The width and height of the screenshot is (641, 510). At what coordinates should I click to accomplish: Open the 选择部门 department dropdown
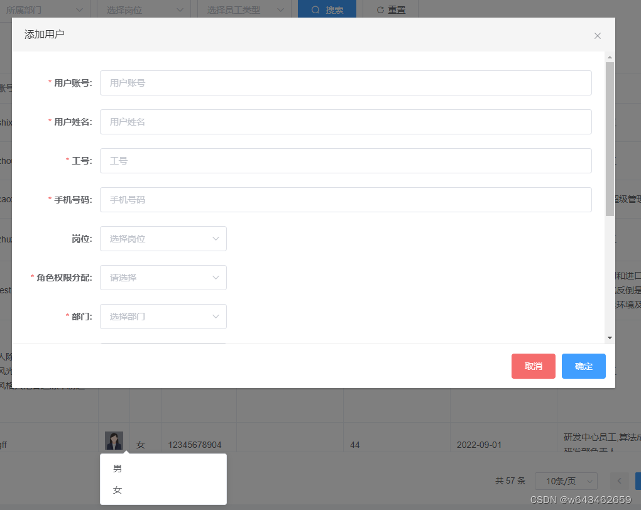163,317
